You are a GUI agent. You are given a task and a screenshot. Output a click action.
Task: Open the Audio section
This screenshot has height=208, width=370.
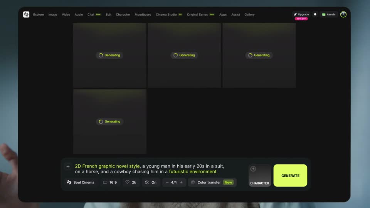tap(79, 15)
